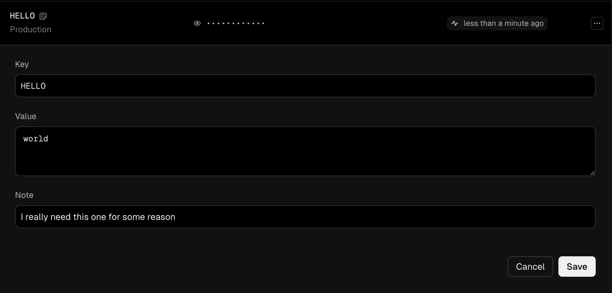Viewport: 612px width, 293px height.
Task: Click the Value field label
Action: 26,116
